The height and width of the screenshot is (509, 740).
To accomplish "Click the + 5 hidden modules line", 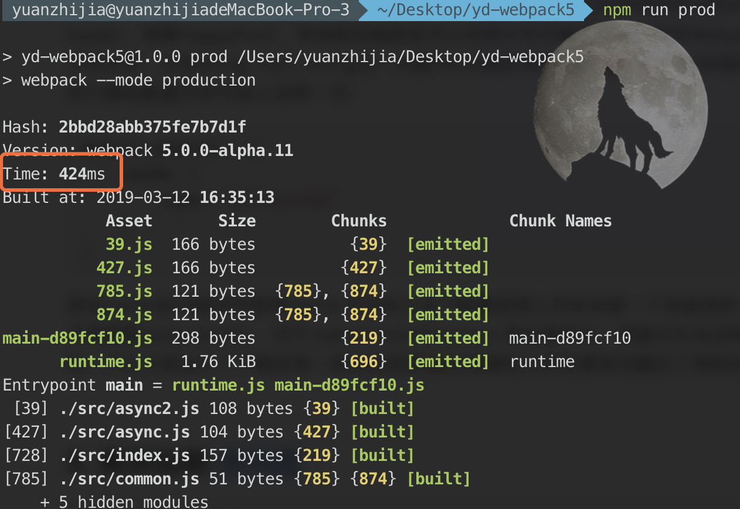I will point(124,502).
